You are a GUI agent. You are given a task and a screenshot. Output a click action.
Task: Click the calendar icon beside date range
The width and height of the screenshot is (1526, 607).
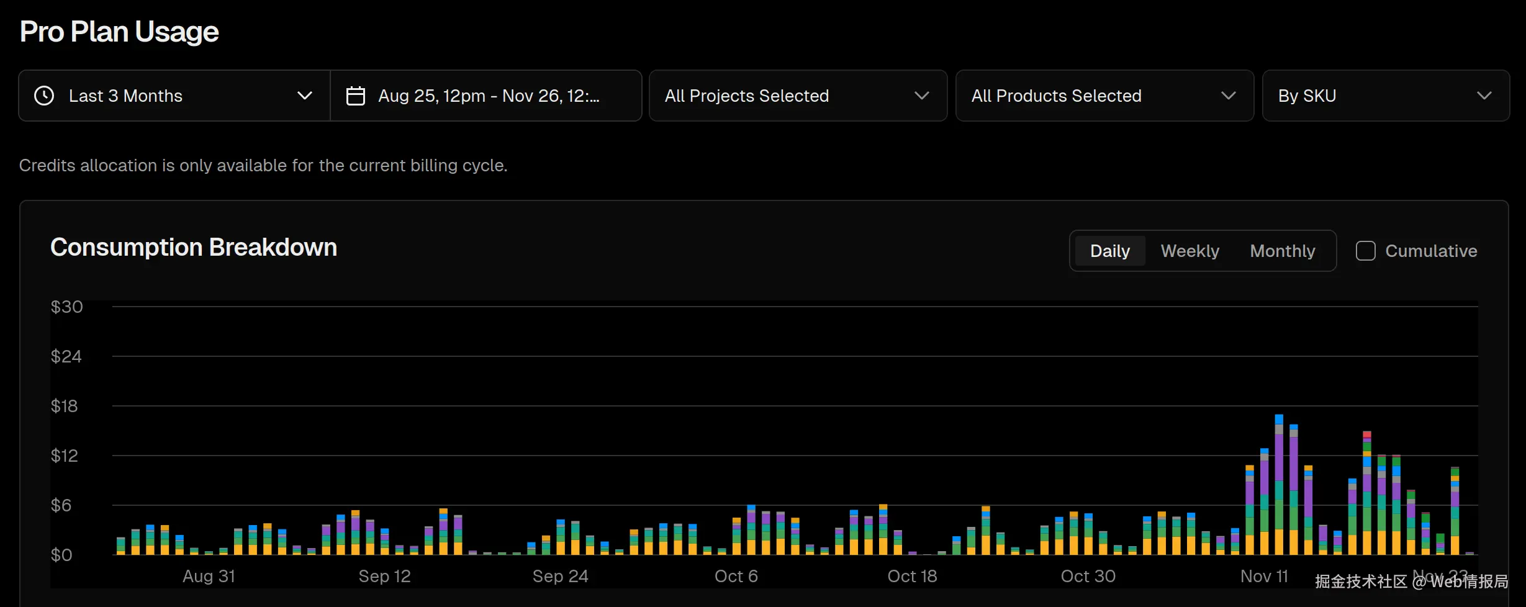click(355, 96)
